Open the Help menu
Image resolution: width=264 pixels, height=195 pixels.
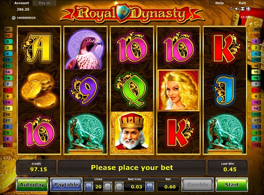coord(220,3)
